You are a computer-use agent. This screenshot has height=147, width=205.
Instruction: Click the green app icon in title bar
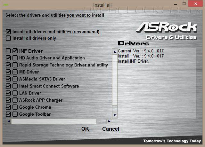tap(6, 5)
